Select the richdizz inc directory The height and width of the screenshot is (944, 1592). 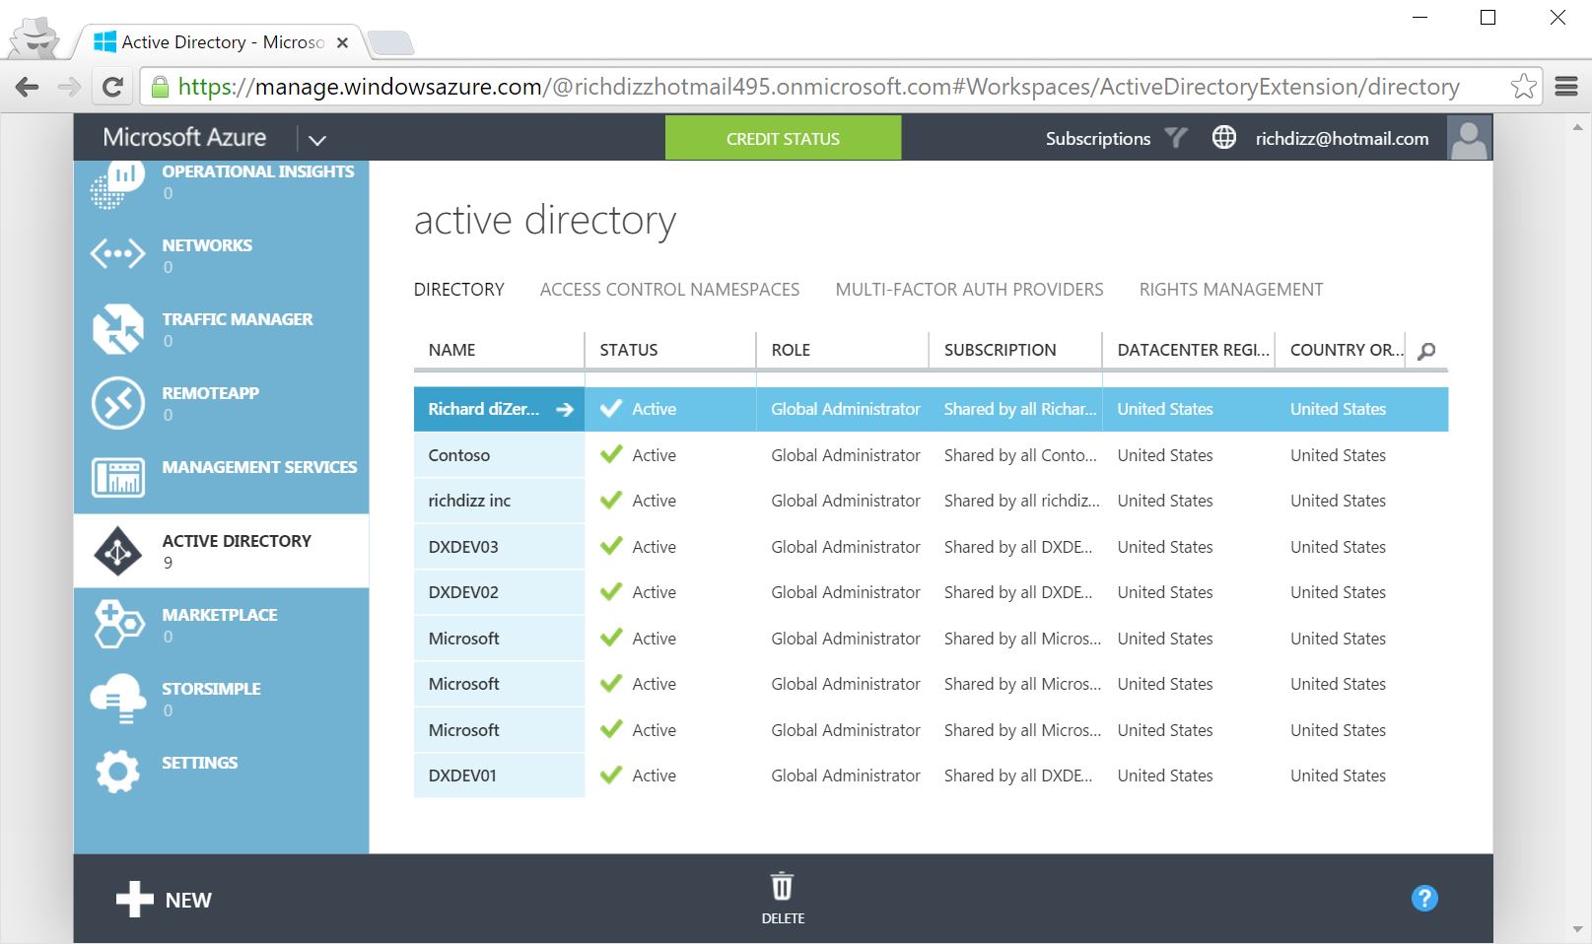[469, 501]
